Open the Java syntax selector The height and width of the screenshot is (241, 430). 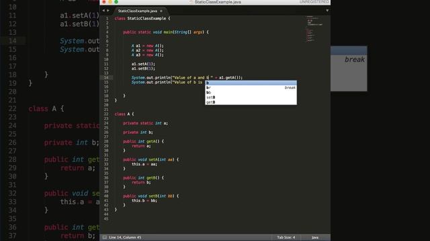[x=315, y=238]
